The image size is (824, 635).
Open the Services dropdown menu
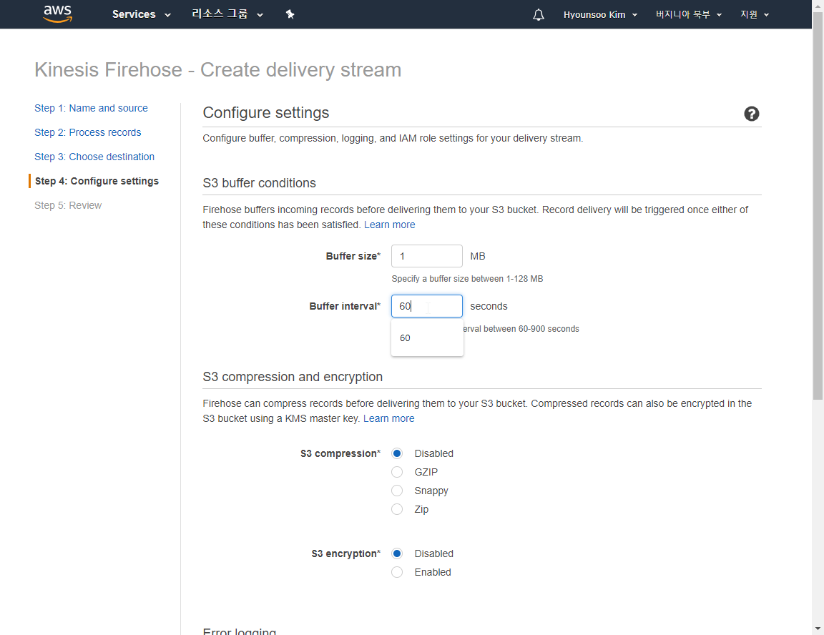[x=142, y=14]
